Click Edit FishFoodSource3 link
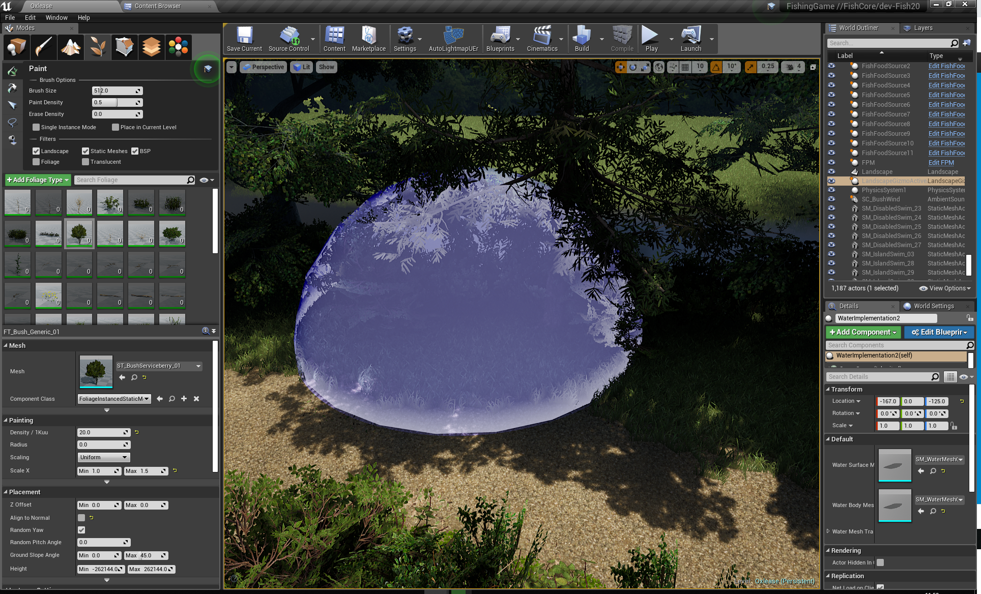 click(x=946, y=75)
